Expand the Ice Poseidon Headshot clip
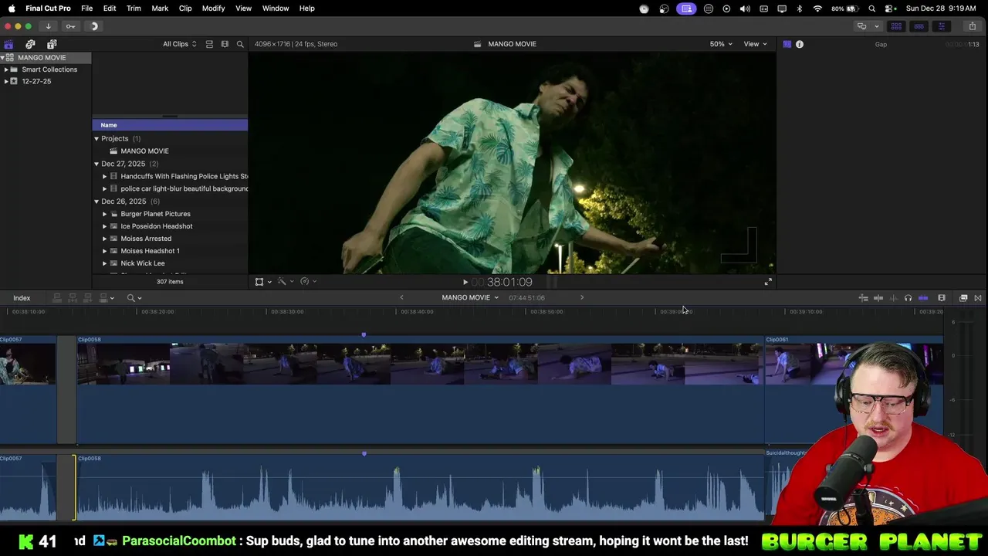The height and width of the screenshot is (556, 988). (105, 226)
